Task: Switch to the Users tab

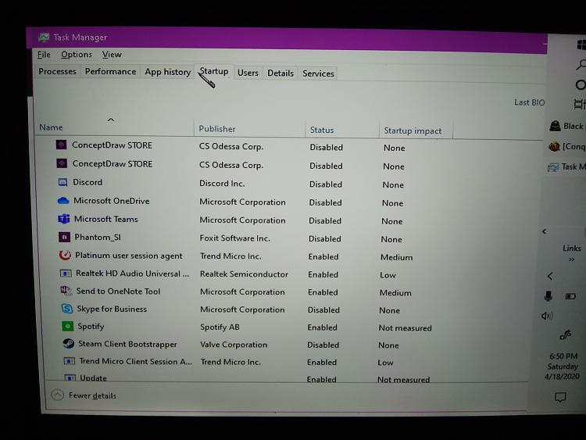Action: pyautogui.click(x=248, y=73)
